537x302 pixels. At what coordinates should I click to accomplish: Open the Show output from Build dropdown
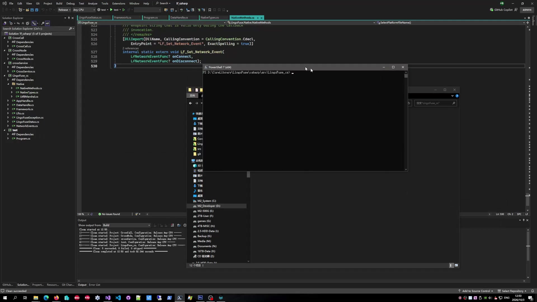[126, 225]
